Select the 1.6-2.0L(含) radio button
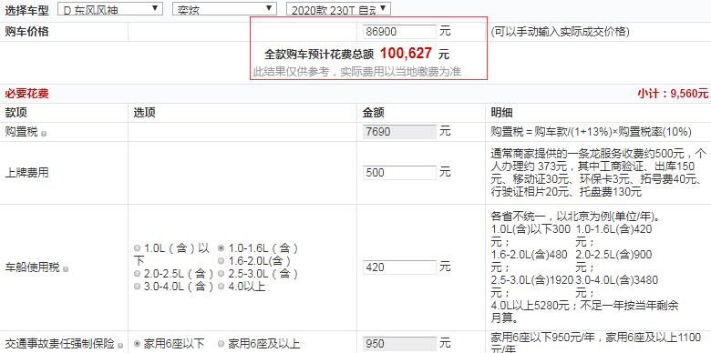Image resolution: width=711 pixels, height=353 pixels. (x=222, y=261)
